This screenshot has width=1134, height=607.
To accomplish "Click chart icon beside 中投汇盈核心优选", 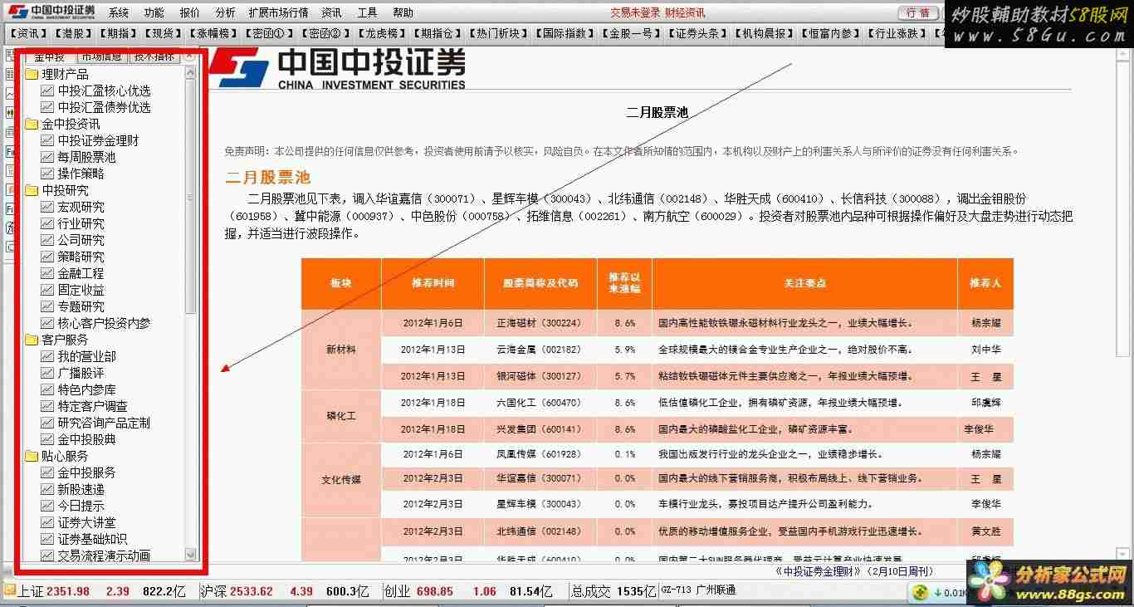I will (47, 91).
